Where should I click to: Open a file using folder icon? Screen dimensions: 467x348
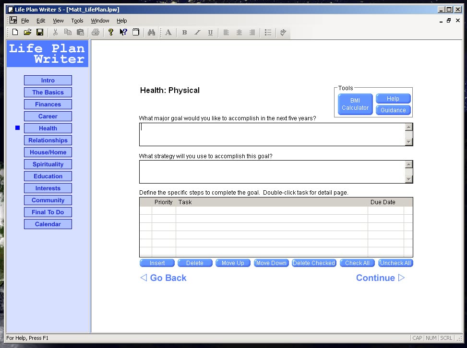[27, 32]
